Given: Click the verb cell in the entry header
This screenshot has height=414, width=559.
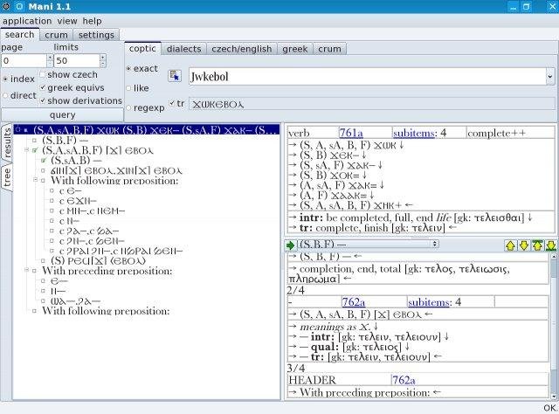Looking at the screenshot, I should (313, 133).
